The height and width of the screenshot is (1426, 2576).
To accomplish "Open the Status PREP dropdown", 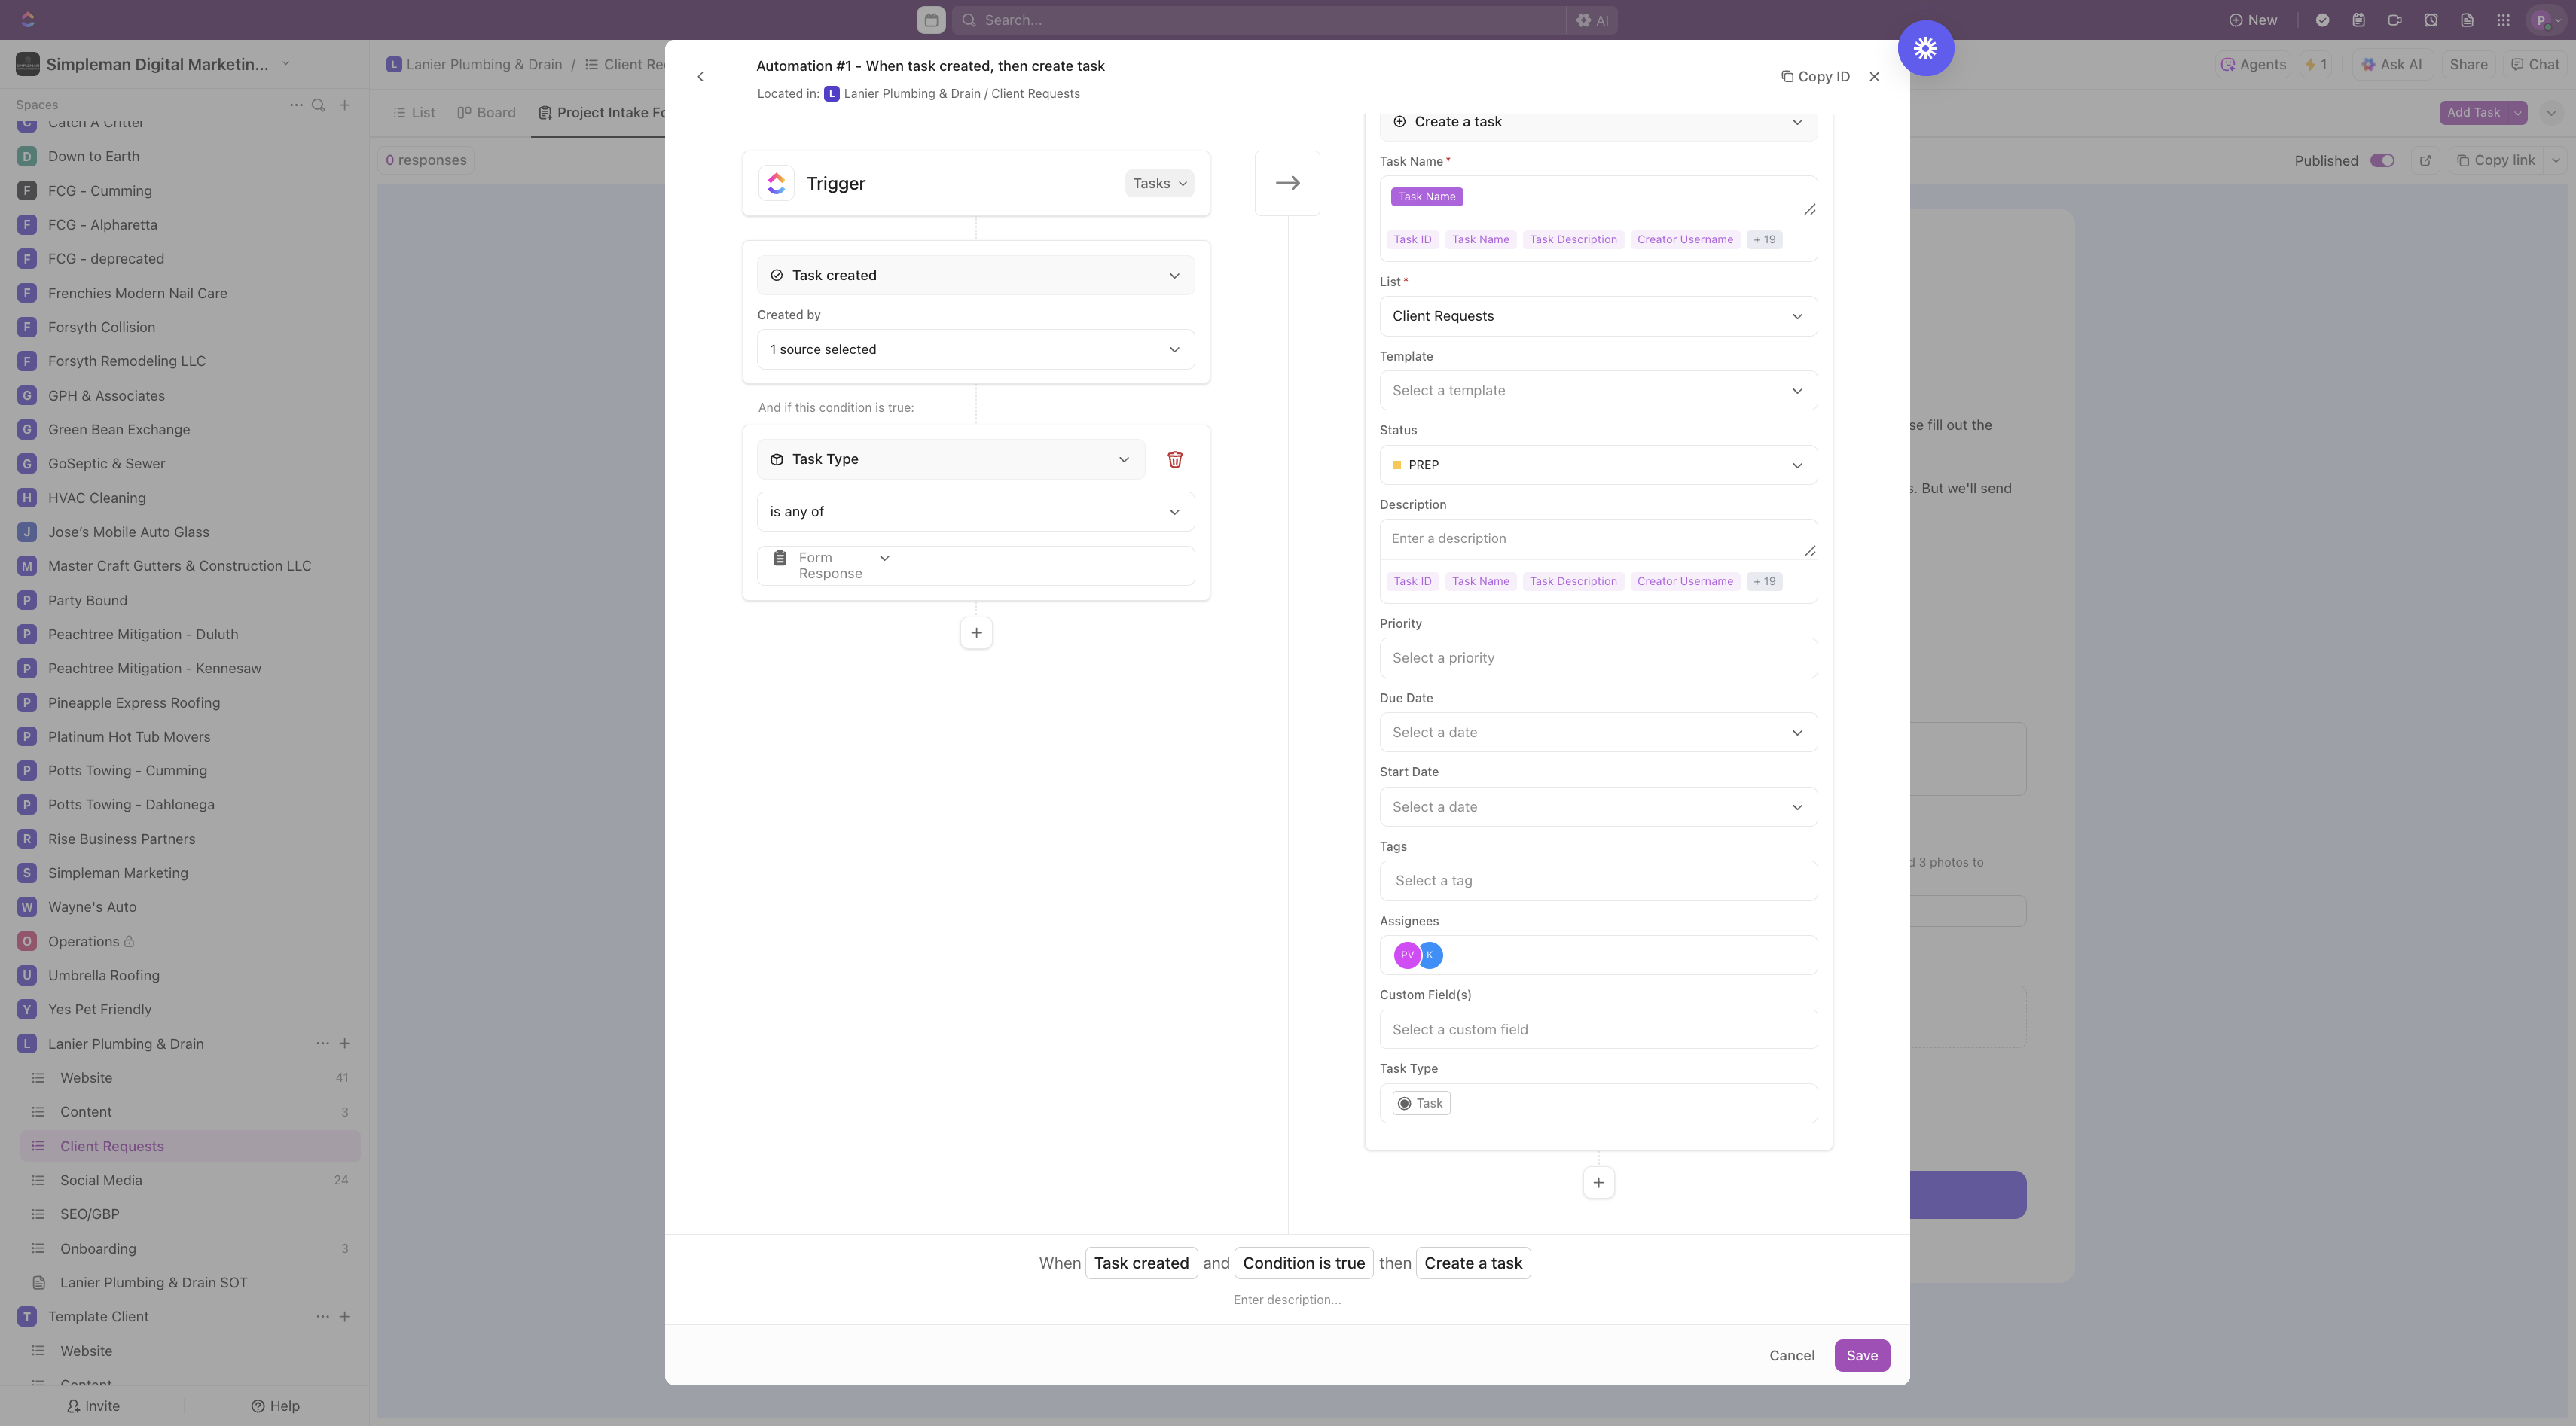I will (1598, 465).
